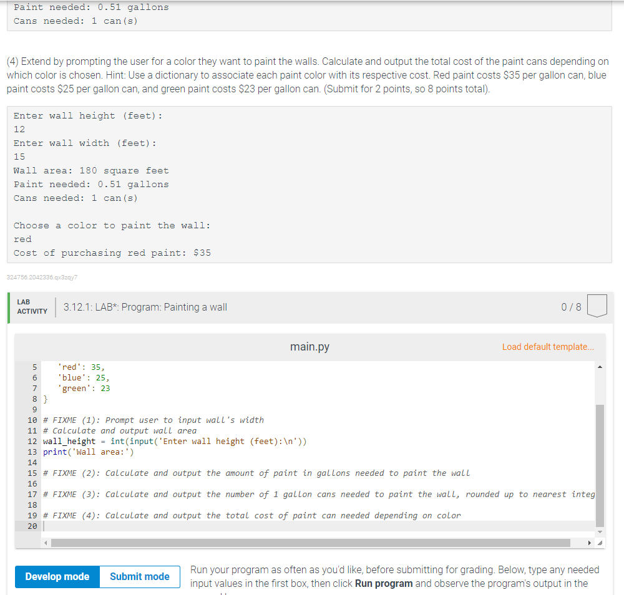The width and height of the screenshot is (624, 595).
Task: Click the horizontal scrollbar left arrow
Action: pyautogui.click(x=46, y=543)
